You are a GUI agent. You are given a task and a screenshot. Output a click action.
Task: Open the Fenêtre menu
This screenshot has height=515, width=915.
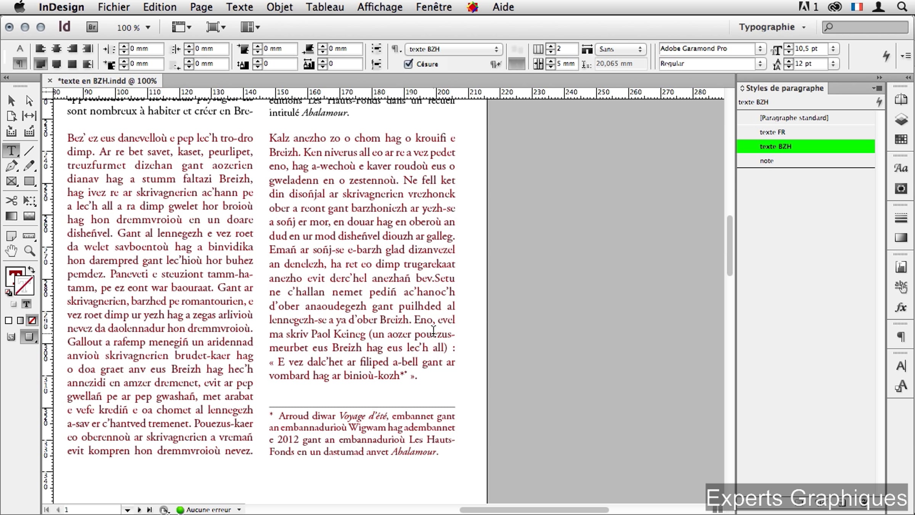tap(434, 7)
